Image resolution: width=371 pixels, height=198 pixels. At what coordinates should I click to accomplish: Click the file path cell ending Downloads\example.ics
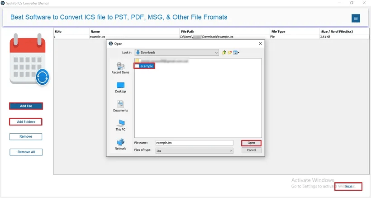(225, 37)
